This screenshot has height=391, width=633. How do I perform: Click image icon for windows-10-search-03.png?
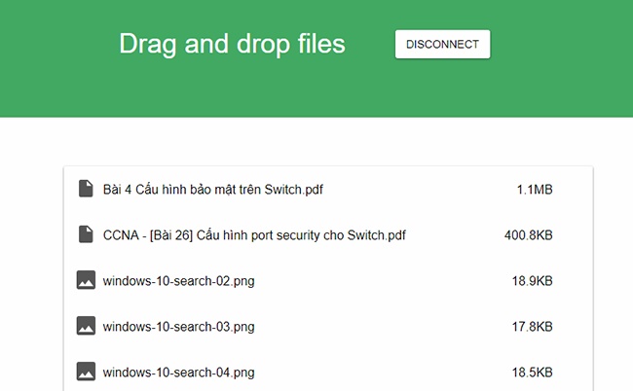pyautogui.click(x=86, y=326)
